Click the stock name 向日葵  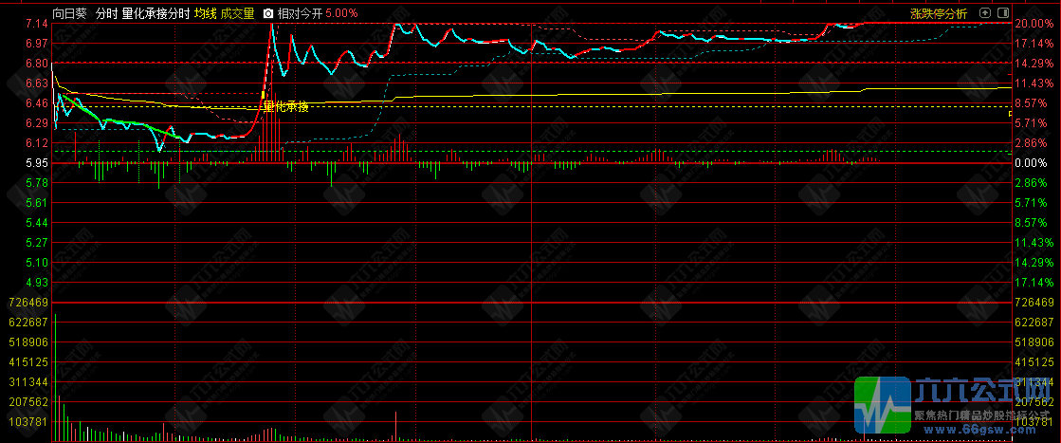click(70, 13)
